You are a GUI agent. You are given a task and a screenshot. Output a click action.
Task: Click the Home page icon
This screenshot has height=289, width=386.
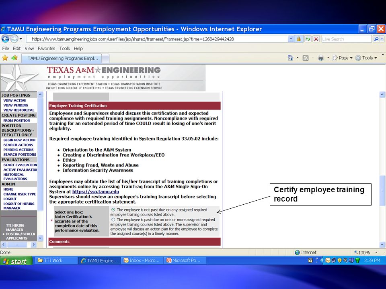click(x=290, y=58)
